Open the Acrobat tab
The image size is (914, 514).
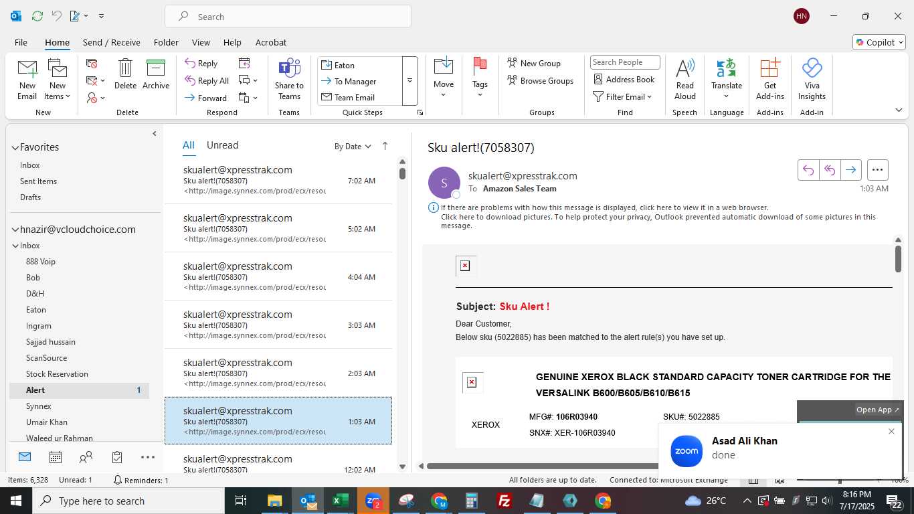[271, 42]
